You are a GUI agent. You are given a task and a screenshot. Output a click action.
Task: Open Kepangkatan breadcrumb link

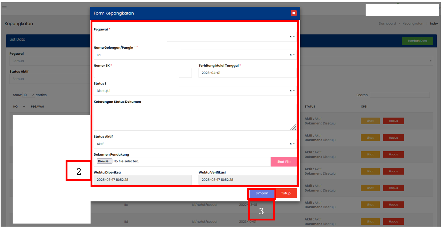pyautogui.click(x=413, y=23)
